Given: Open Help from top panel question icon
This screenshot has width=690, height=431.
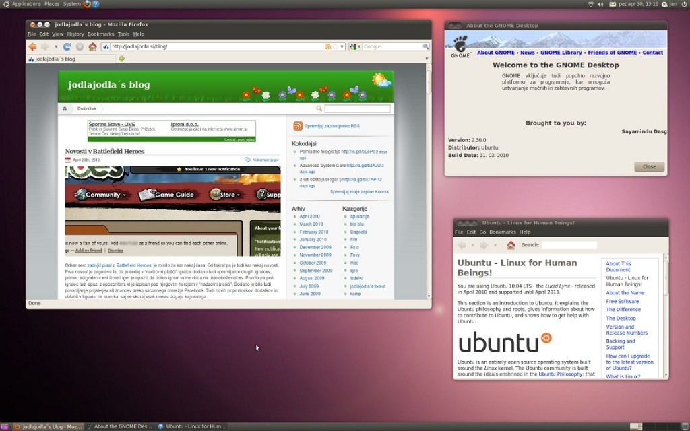Looking at the screenshot, I should point(96,4).
